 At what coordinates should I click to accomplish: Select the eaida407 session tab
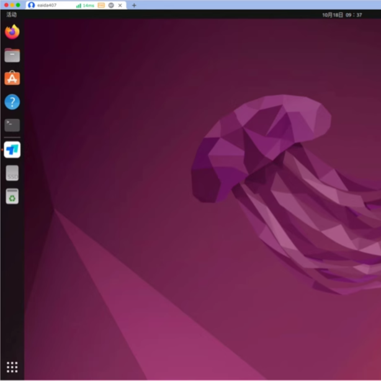click(x=76, y=6)
